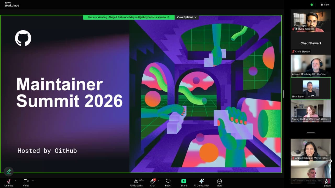Screen dimensions: 335x188
Task: Select Andrew Grimberg (LF) video thumbnail
Action: tap(311, 66)
